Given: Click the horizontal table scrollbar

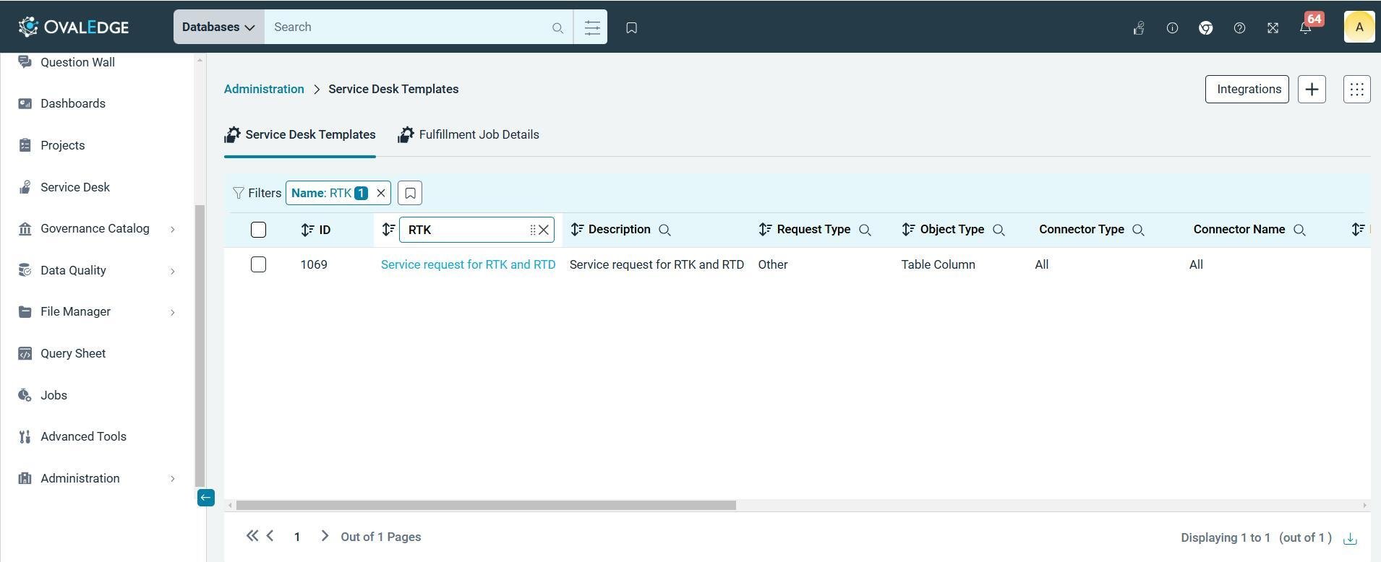Looking at the screenshot, I should (486, 506).
